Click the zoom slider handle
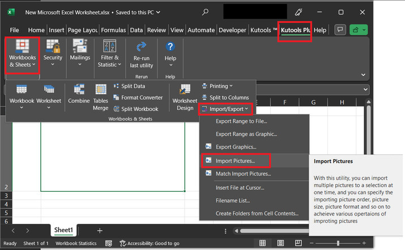The width and height of the screenshot is (405, 250). pyautogui.click(x=338, y=243)
